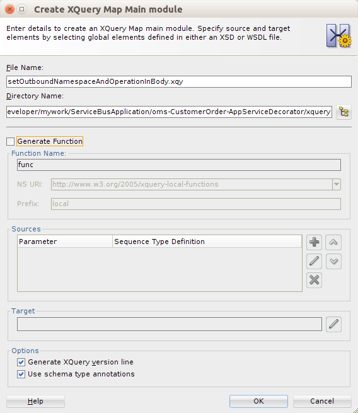Open Help for this dialog
This screenshot has width=358, height=413.
pos(35,401)
